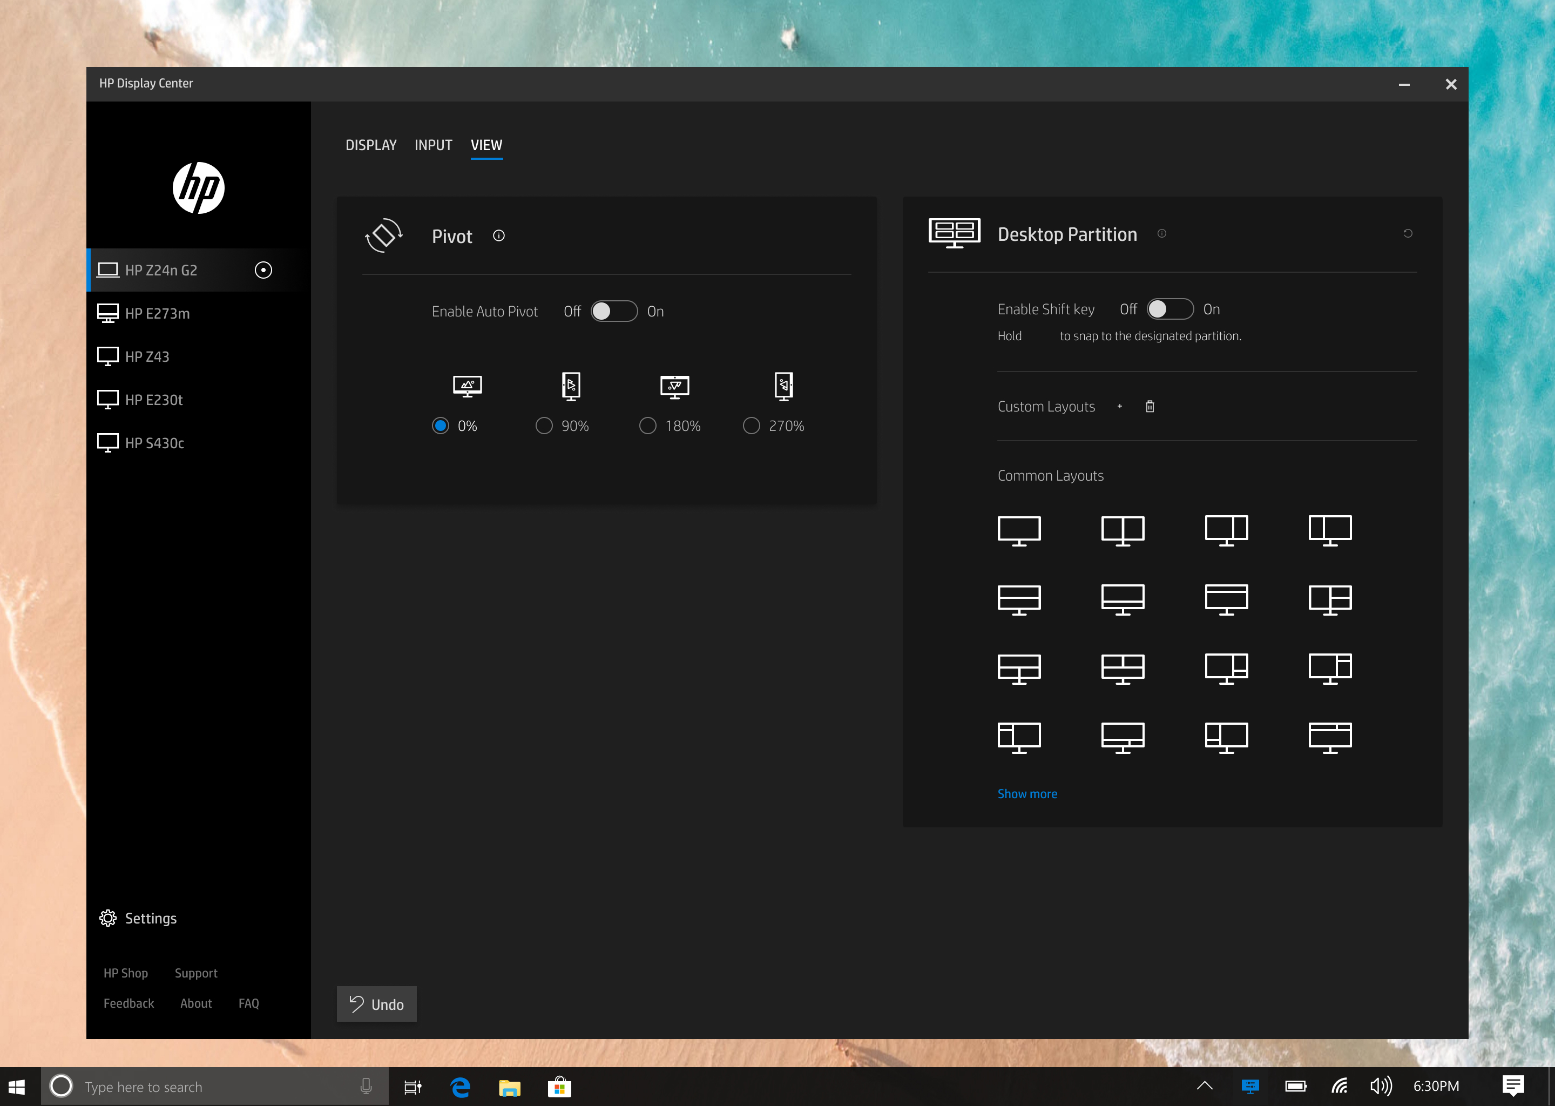Click the 180% flipped landscape icon
Viewport: 1555px width, 1106px height.
coord(674,386)
